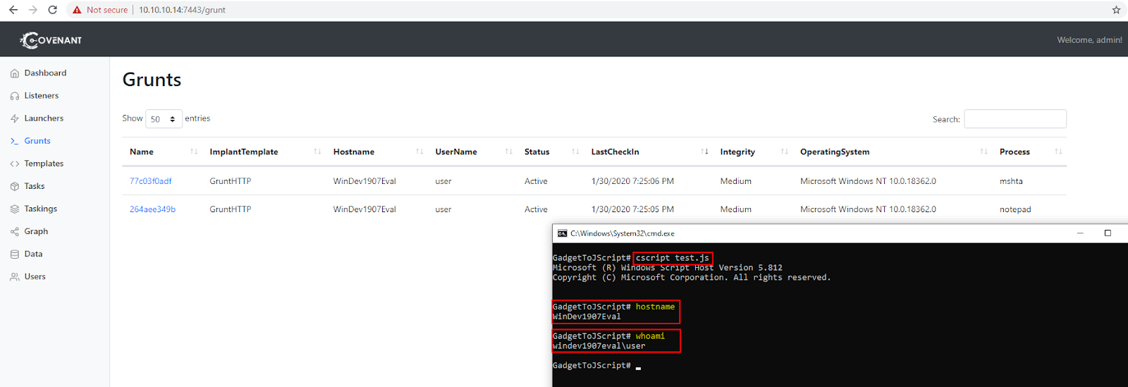This screenshot has height=387, width=1128.
Task: Sort by OperatingSystem column
Action: tap(893, 152)
